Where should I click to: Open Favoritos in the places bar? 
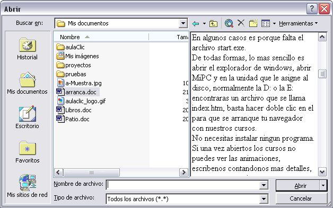pyautogui.click(x=27, y=152)
